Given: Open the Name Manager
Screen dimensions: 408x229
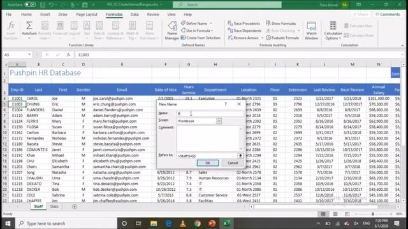Looking at the screenshot, I should [x=172, y=31].
